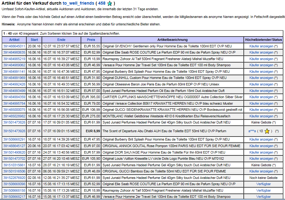Open item number 391508668291
The height and width of the screenshot is (200, 285).
(x=14, y=140)
